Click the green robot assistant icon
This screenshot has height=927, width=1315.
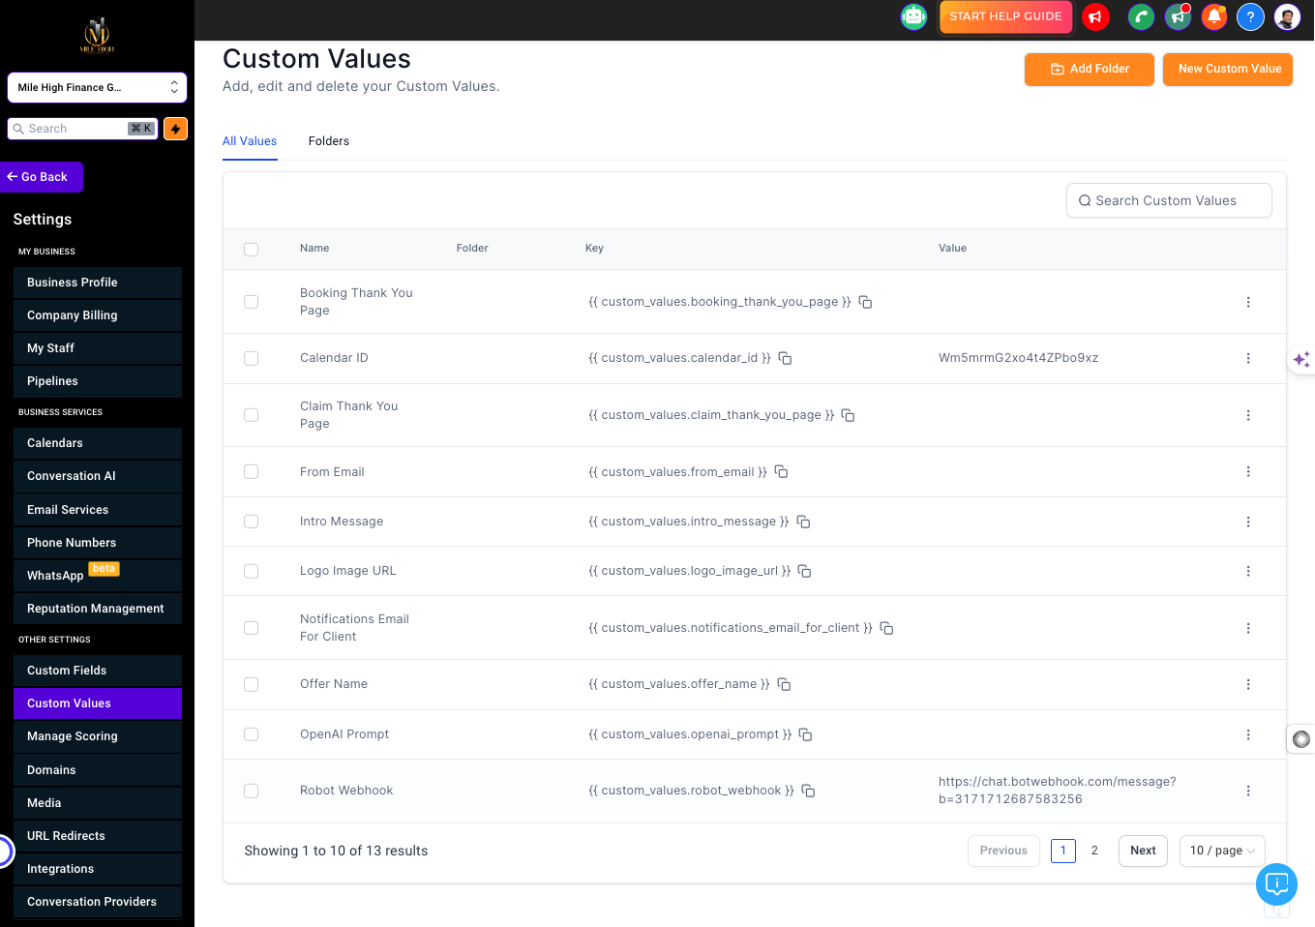point(913,16)
